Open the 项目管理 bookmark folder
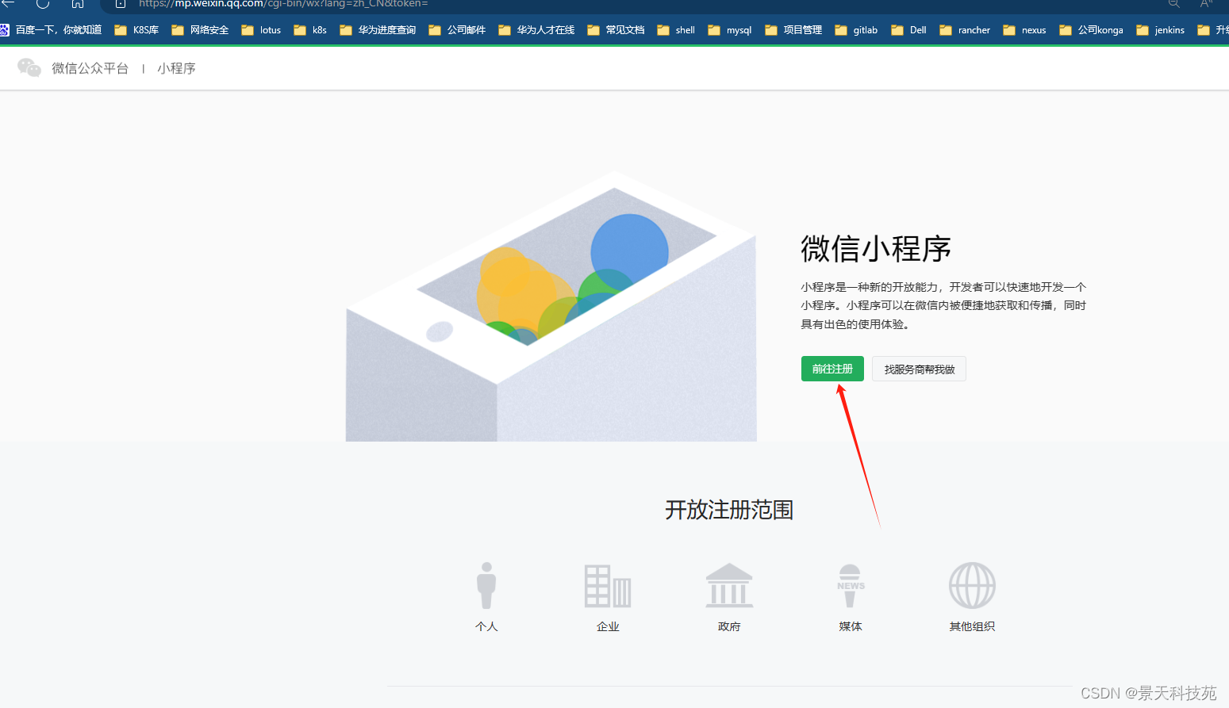 [793, 30]
